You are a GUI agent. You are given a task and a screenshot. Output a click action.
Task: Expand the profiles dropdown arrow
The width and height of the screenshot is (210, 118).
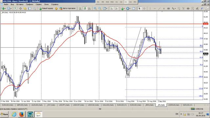click(x=11, y=9)
